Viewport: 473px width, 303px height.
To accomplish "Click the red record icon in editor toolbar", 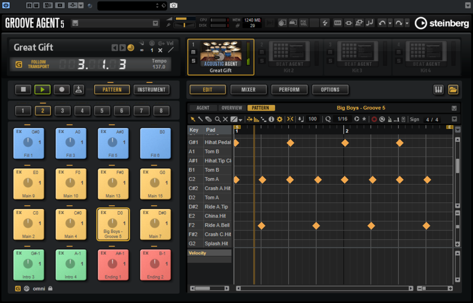I will click(x=374, y=119).
